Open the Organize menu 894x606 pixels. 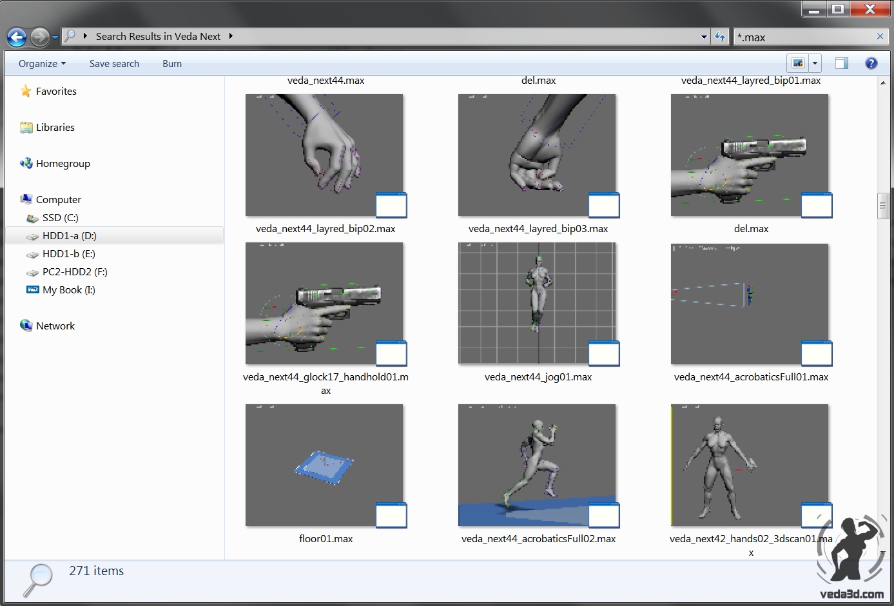[x=41, y=63]
